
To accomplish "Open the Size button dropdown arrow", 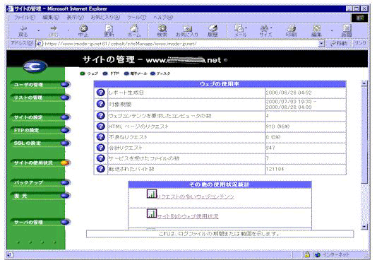I will click(271, 28).
